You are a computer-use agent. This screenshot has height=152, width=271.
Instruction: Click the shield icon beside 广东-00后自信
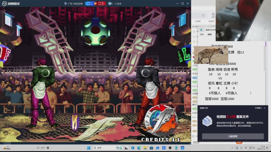(65, 3)
